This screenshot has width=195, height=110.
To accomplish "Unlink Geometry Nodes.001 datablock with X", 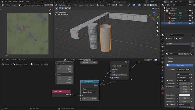I will point(90,60).
